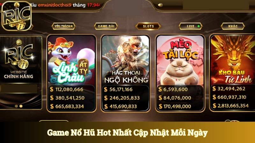
Task: Launch Hắc Thoại Ngộ Không slot game
Action: [x=125, y=60]
